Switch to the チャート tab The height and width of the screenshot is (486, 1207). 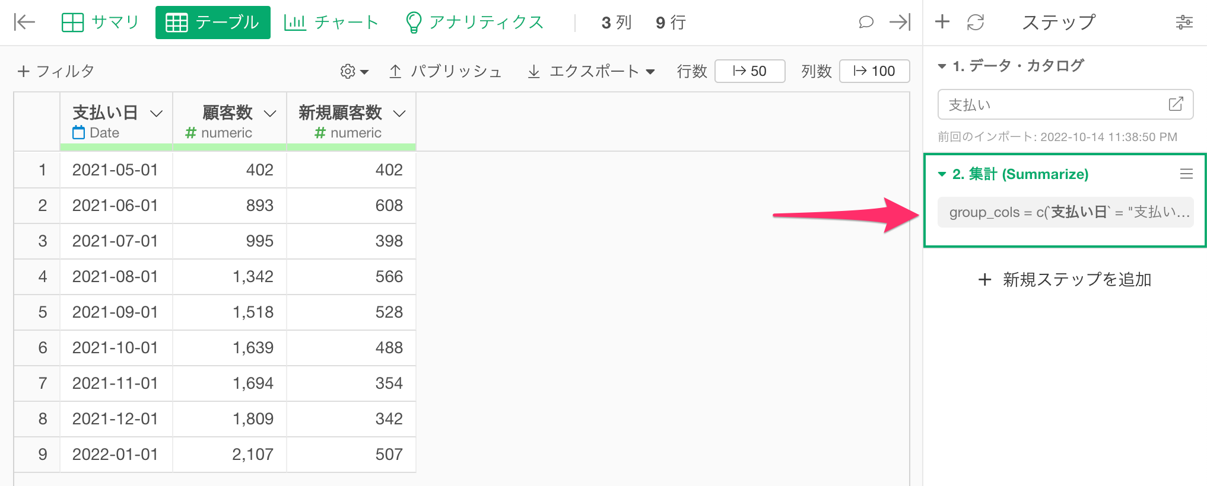pos(331,23)
